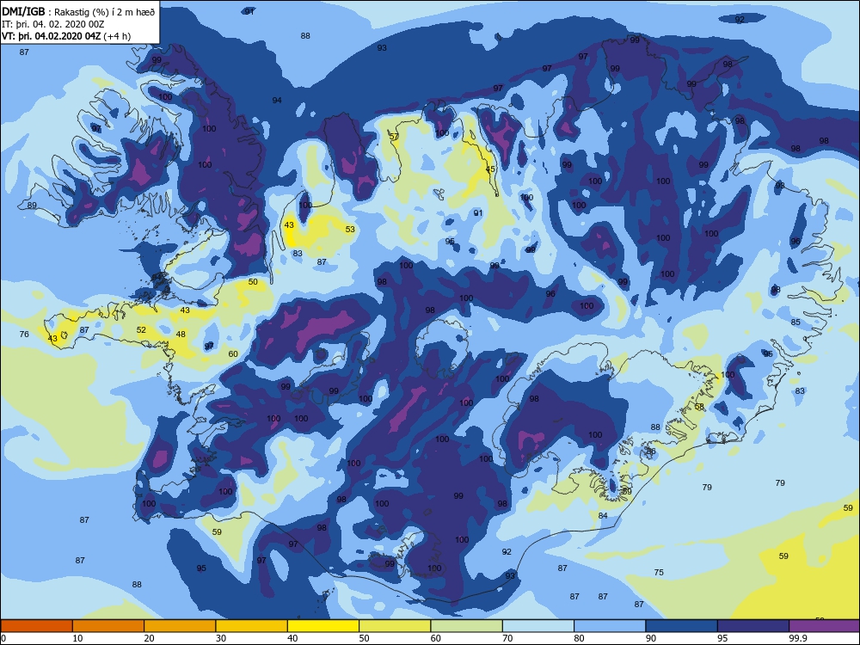Viewport: 860px width, 645px height.
Task: Click the humidity value '52' on the map
Action: (x=142, y=329)
